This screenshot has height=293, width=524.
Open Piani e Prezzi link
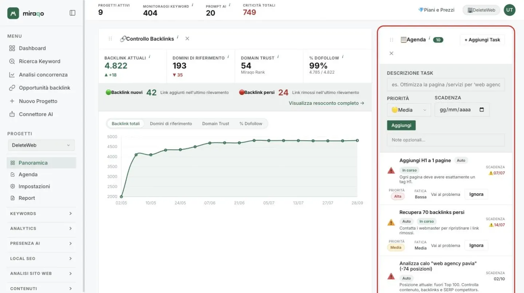pyautogui.click(x=436, y=10)
